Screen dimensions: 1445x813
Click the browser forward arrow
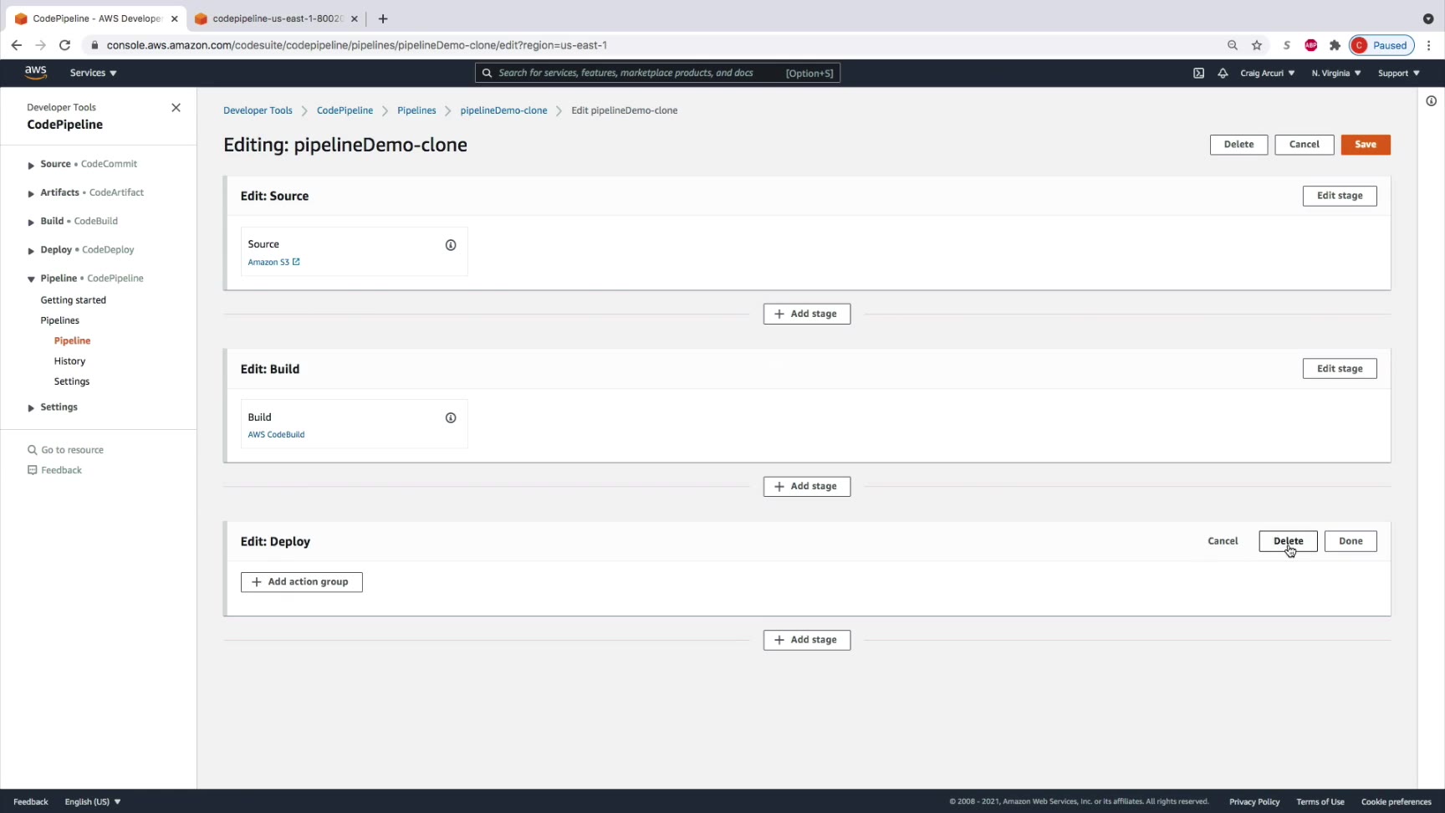coord(40,45)
